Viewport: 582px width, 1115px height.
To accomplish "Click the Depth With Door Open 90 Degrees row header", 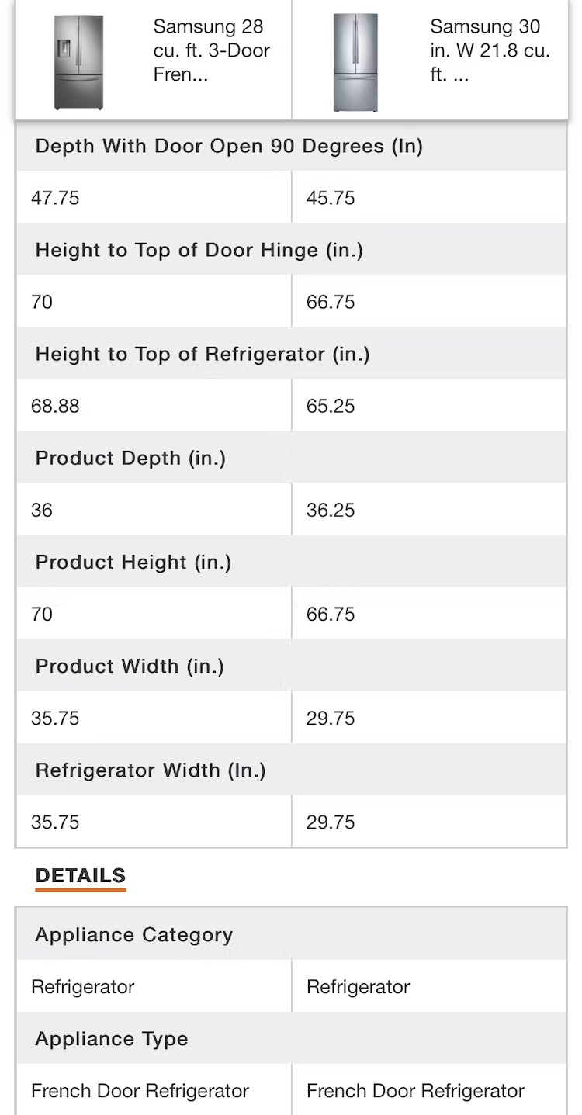I will [229, 147].
